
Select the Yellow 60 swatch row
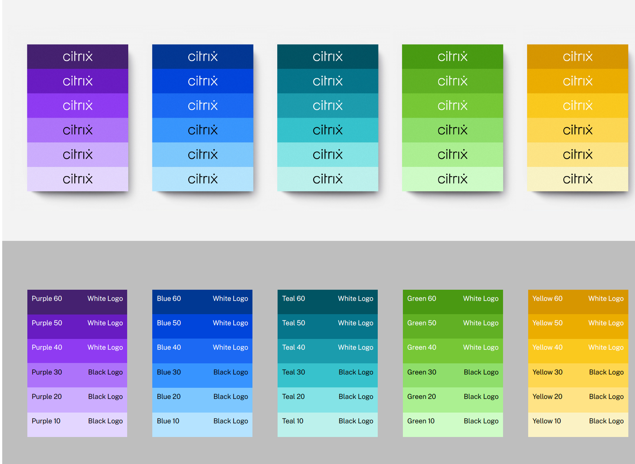coord(578,302)
